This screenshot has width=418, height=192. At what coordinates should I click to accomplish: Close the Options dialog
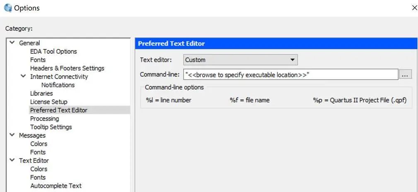(x=414, y=8)
